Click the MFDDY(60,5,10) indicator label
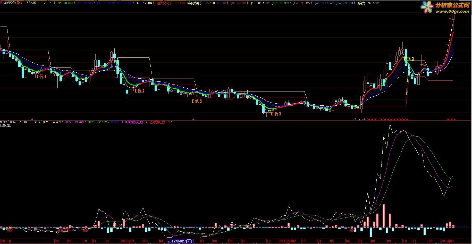 tap(11, 122)
